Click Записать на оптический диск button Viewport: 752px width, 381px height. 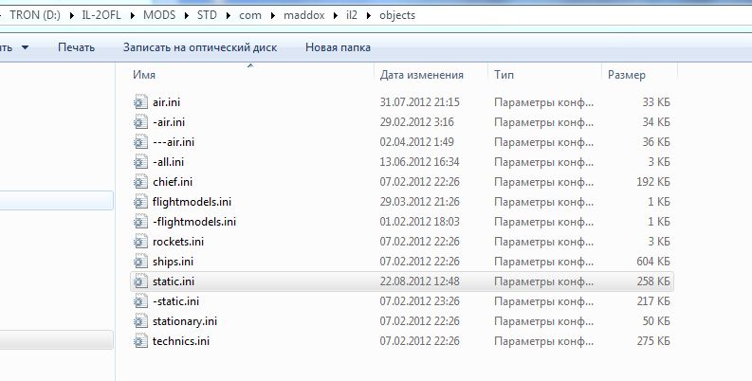pos(200,47)
